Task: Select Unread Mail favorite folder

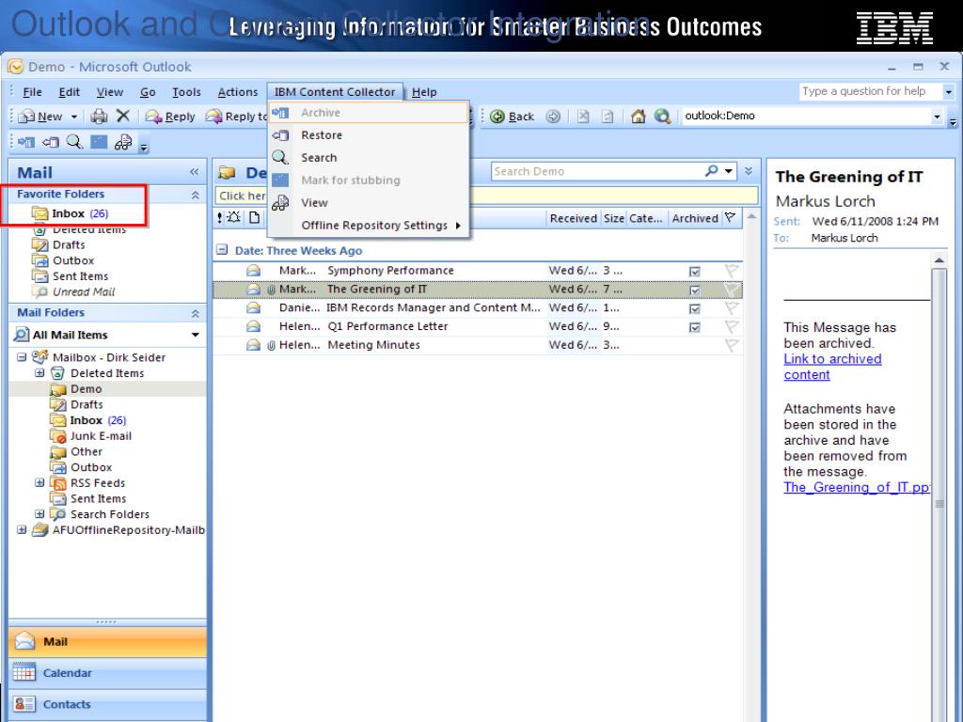Action: tap(73, 292)
